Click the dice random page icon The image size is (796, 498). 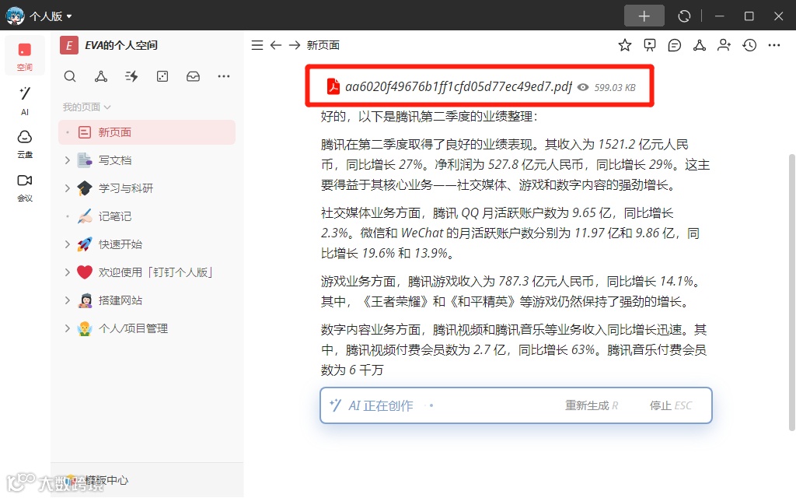pyautogui.click(x=162, y=77)
